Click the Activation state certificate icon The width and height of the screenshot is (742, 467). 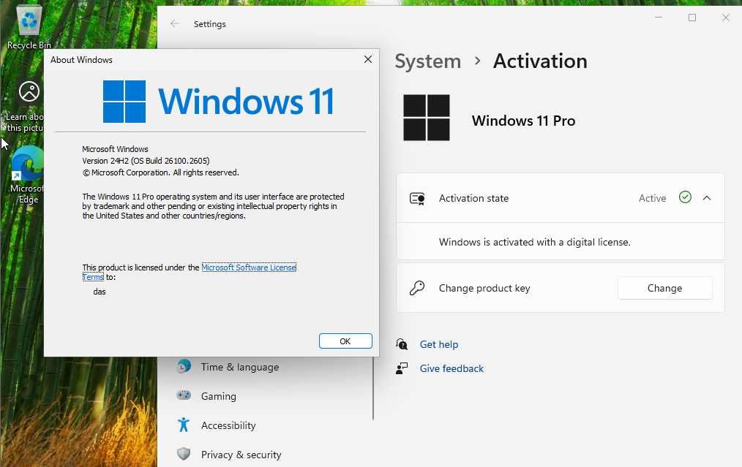coord(417,199)
